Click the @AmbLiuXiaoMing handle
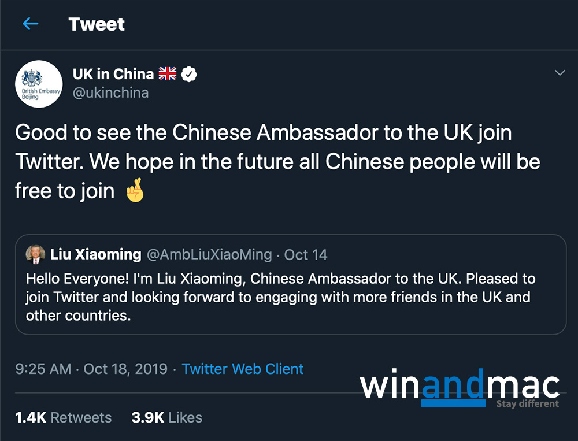 (x=209, y=254)
